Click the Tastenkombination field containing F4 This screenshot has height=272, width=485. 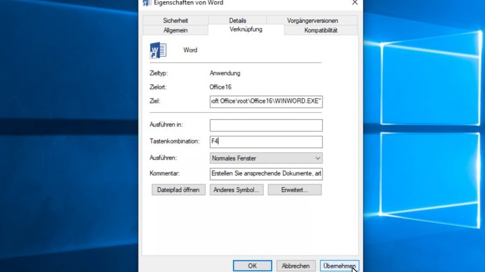[x=266, y=142]
